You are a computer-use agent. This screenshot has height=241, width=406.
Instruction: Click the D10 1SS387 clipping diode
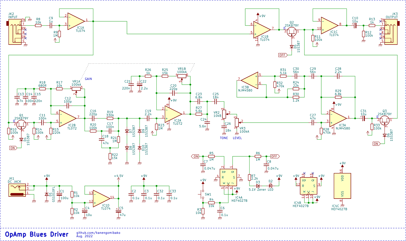tap(139, 148)
